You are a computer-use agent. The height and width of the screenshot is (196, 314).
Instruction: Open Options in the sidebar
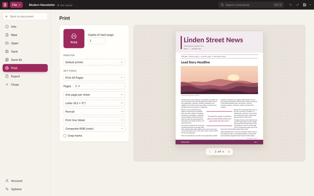pyautogui.click(x=25, y=189)
